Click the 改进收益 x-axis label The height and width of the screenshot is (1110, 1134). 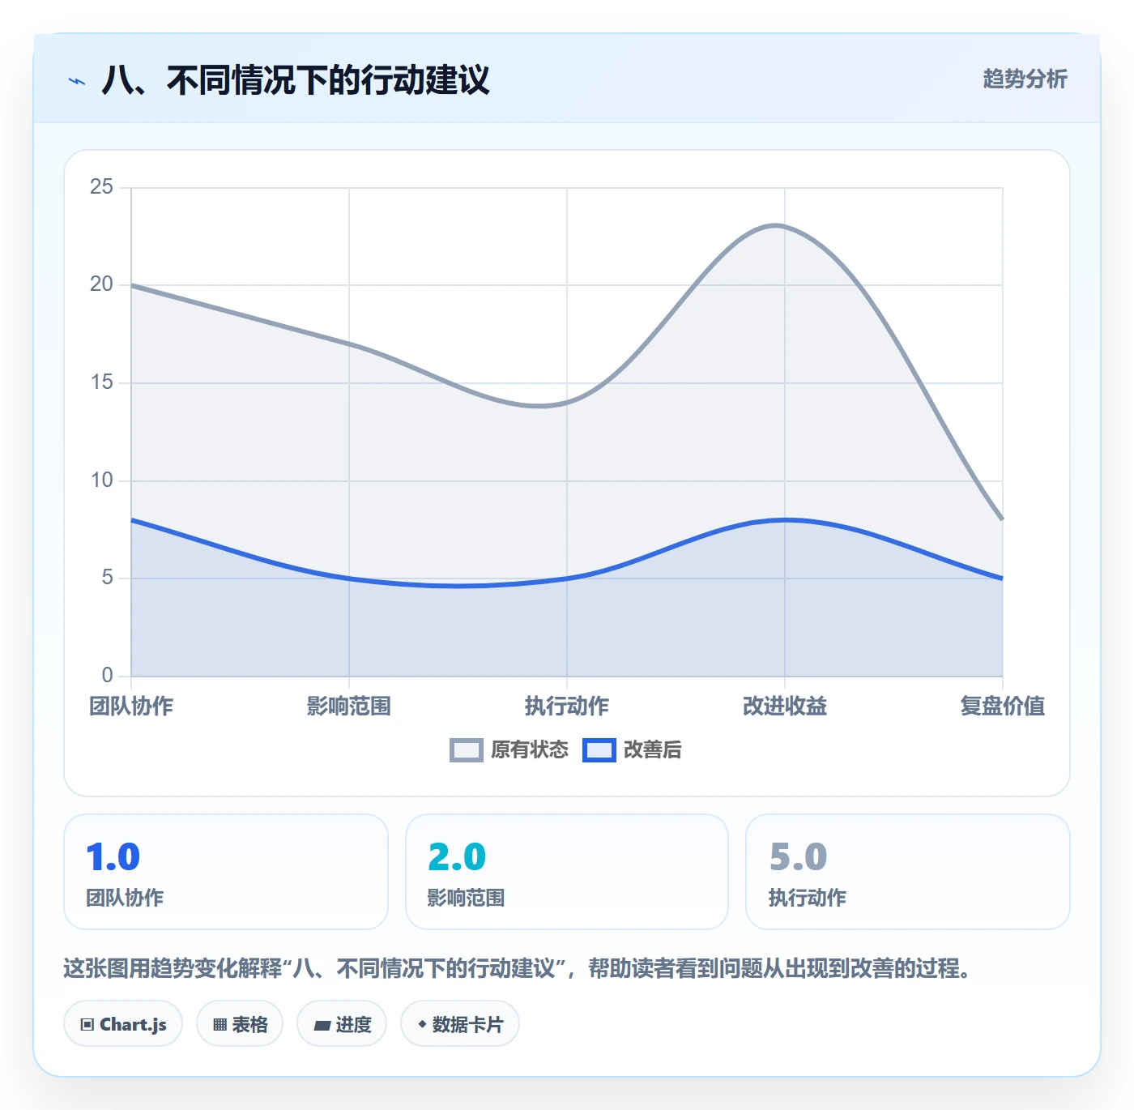pyautogui.click(x=785, y=706)
